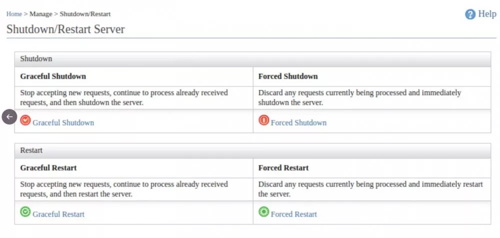The width and height of the screenshot is (500, 238).
Task: Click the bold Forced Shutdown column heading
Action: [288, 76]
